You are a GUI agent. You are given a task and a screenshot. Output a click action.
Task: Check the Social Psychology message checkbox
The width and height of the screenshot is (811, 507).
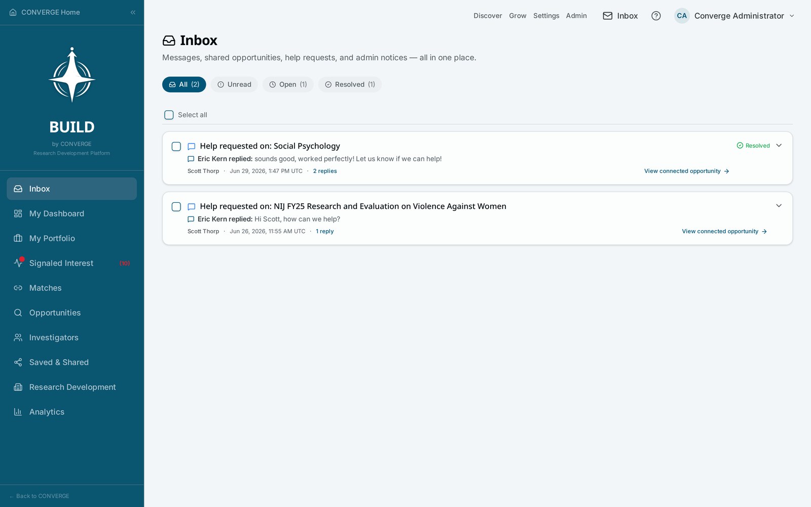click(176, 147)
